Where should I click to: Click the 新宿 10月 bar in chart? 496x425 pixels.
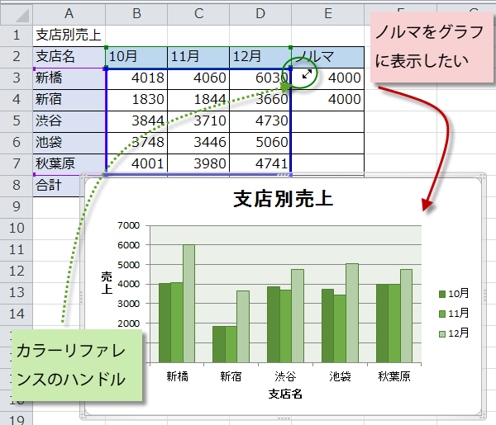point(218,344)
